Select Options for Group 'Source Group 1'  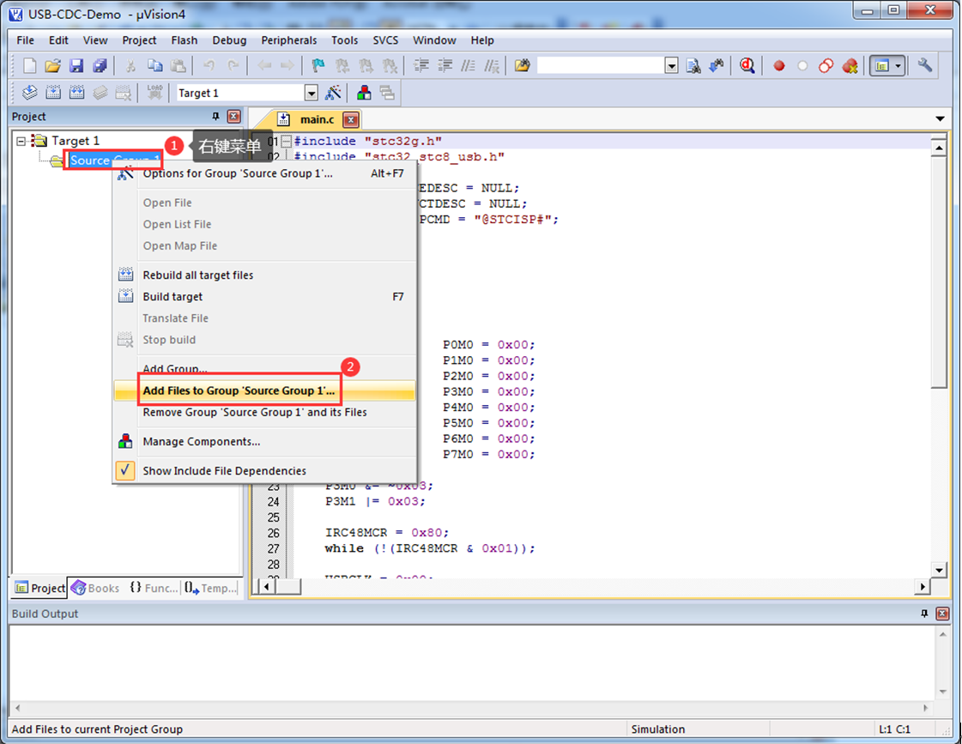[264, 173]
